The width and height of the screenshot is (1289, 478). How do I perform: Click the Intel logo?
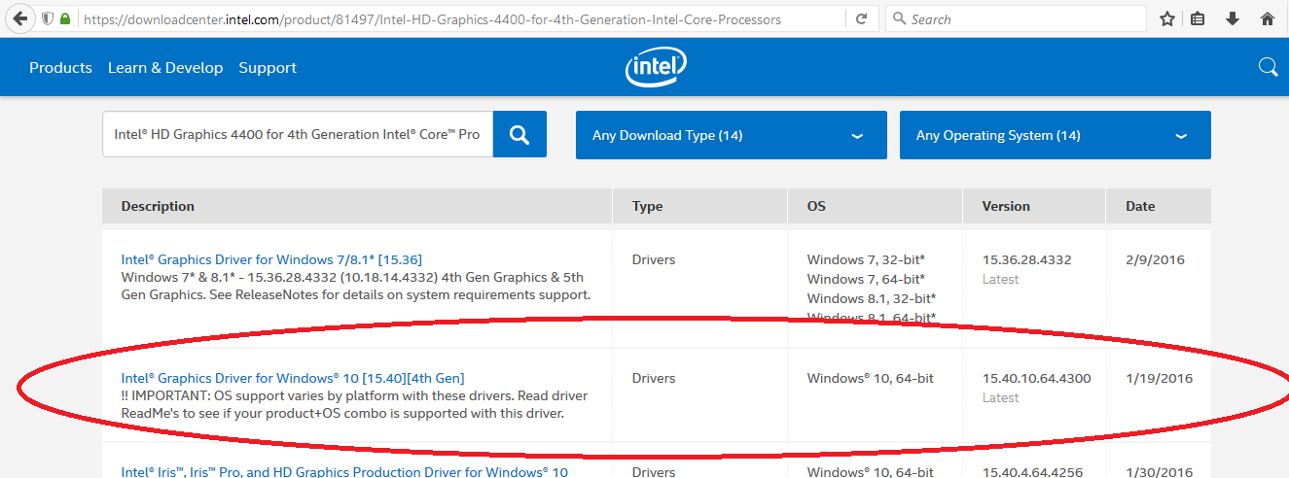(x=656, y=67)
